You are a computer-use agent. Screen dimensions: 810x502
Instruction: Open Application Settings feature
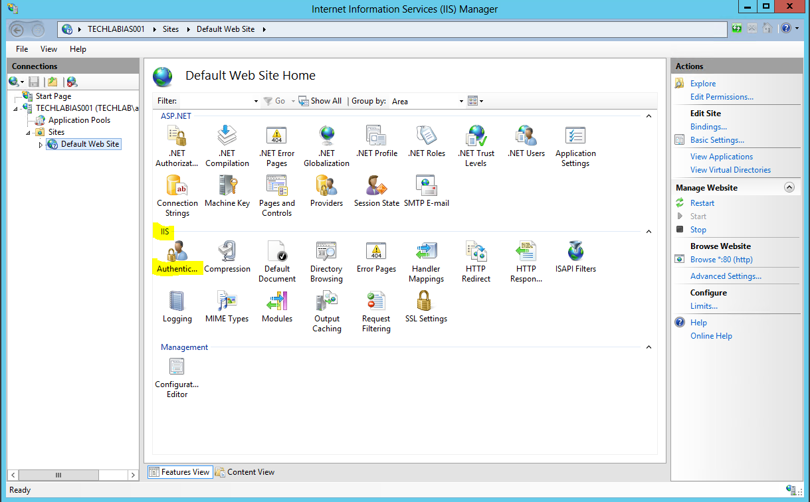tap(575, 146)
